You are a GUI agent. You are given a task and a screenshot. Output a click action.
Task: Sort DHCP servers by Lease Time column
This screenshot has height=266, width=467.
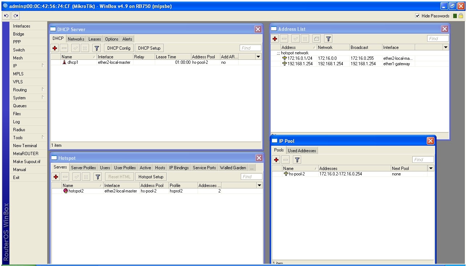(x=173, y=57)
